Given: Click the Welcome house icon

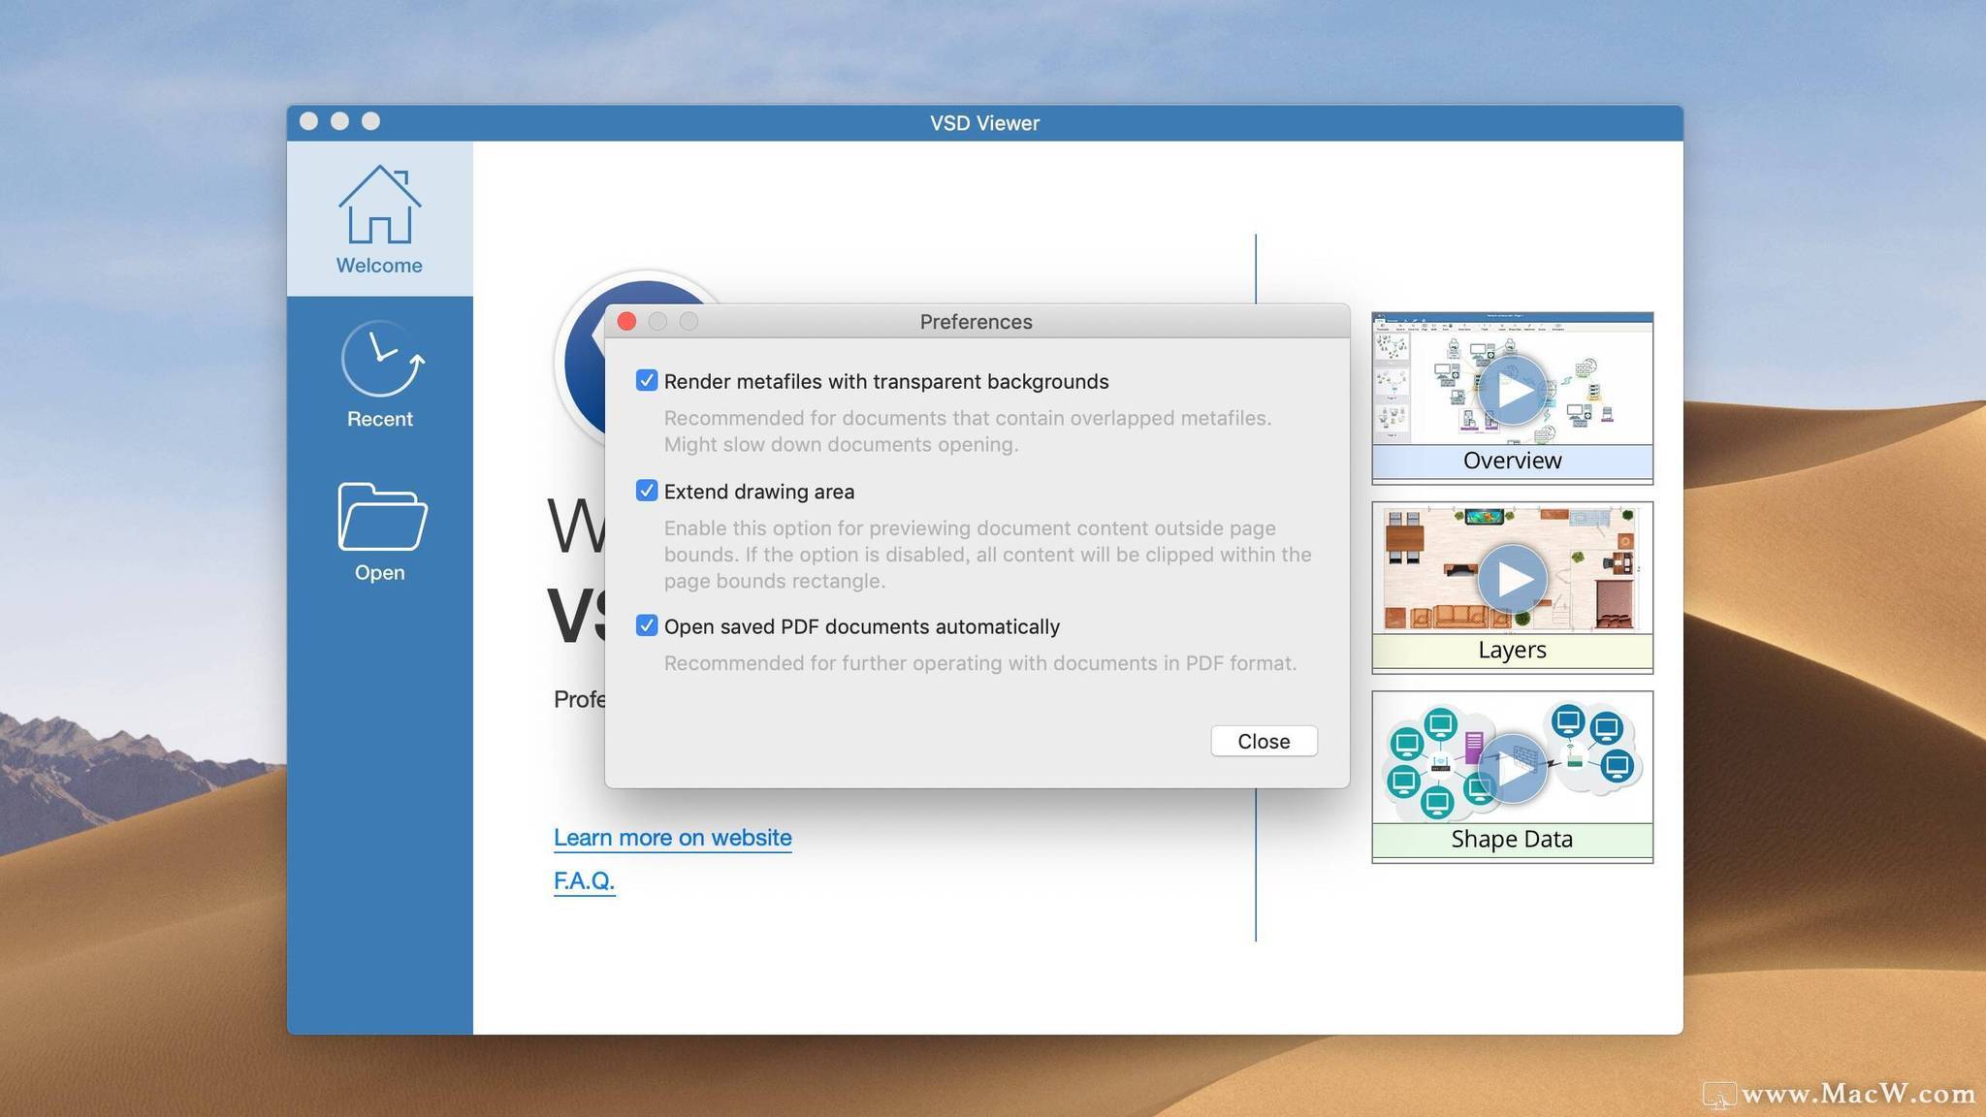Looking at the screenshot, I should tap(379, 205).
